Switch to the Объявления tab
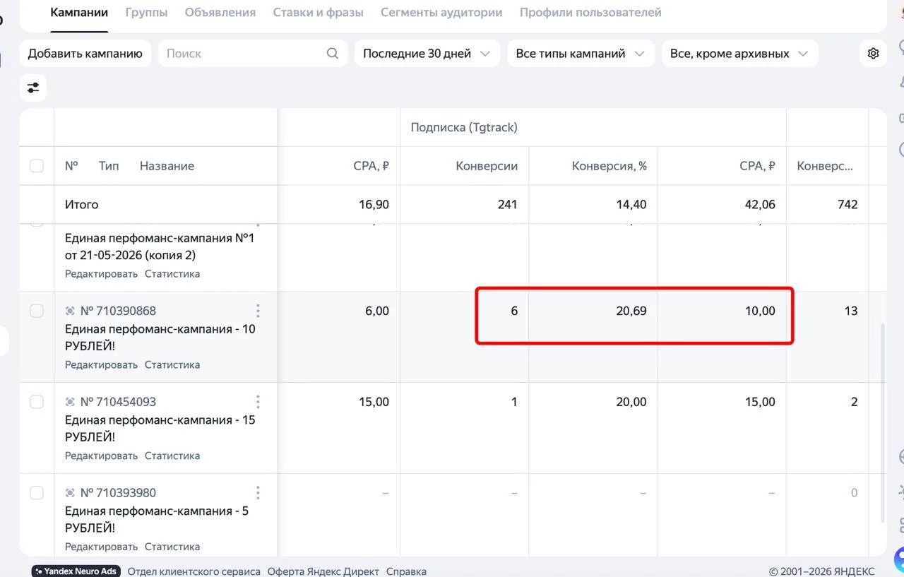Image resolution: width=904 pixels, height=577 pixels. (x=220, y=13)
